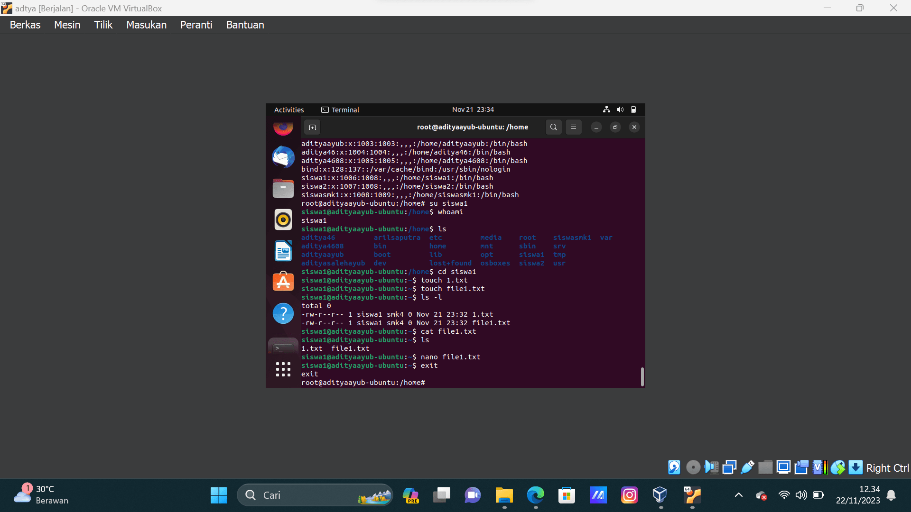Open Files manager from the dock

[x=283, y=188]
